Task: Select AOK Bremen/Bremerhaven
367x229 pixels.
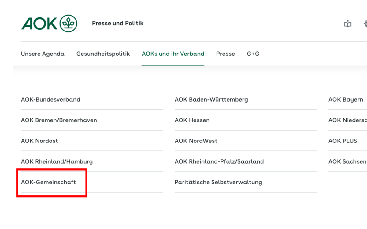Action: click(x=59, y=120)
